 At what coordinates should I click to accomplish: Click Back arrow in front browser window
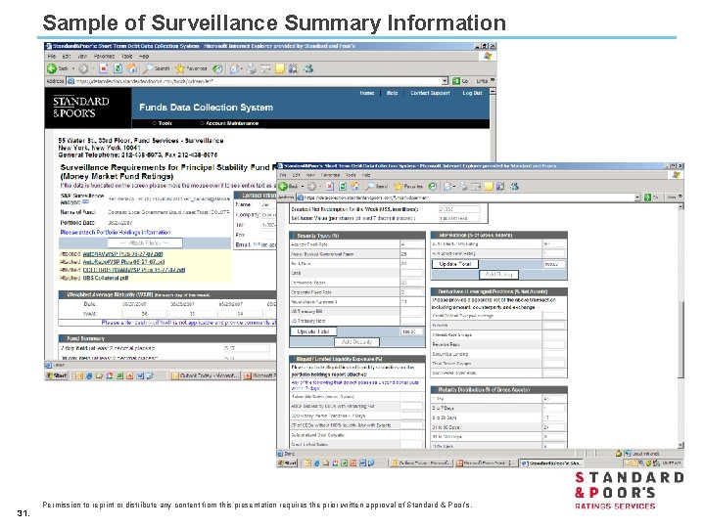click(x=282, y=186)
